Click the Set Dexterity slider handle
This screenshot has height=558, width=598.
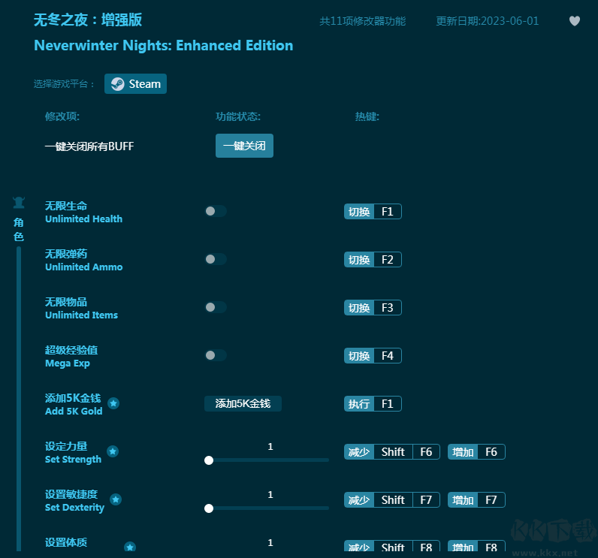209,508
